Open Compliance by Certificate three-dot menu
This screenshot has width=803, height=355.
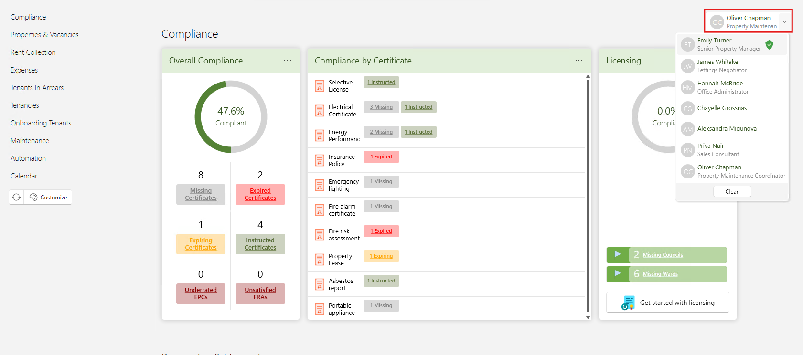pyautogui.click(x=579, y=61)
